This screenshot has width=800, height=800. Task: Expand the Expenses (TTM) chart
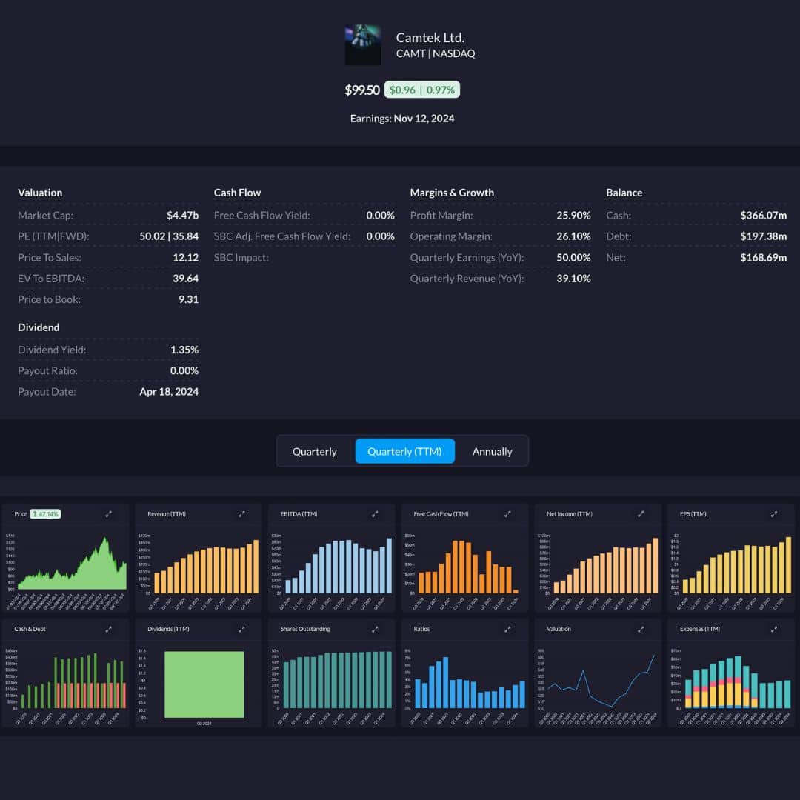(x=774, y=630)
